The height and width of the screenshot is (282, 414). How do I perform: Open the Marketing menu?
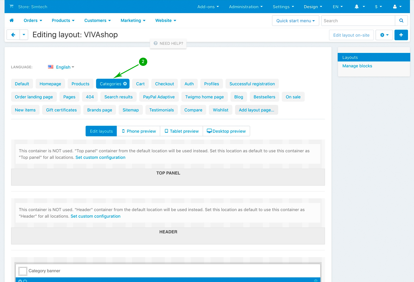pyautogui.click(x=133, y=20)
